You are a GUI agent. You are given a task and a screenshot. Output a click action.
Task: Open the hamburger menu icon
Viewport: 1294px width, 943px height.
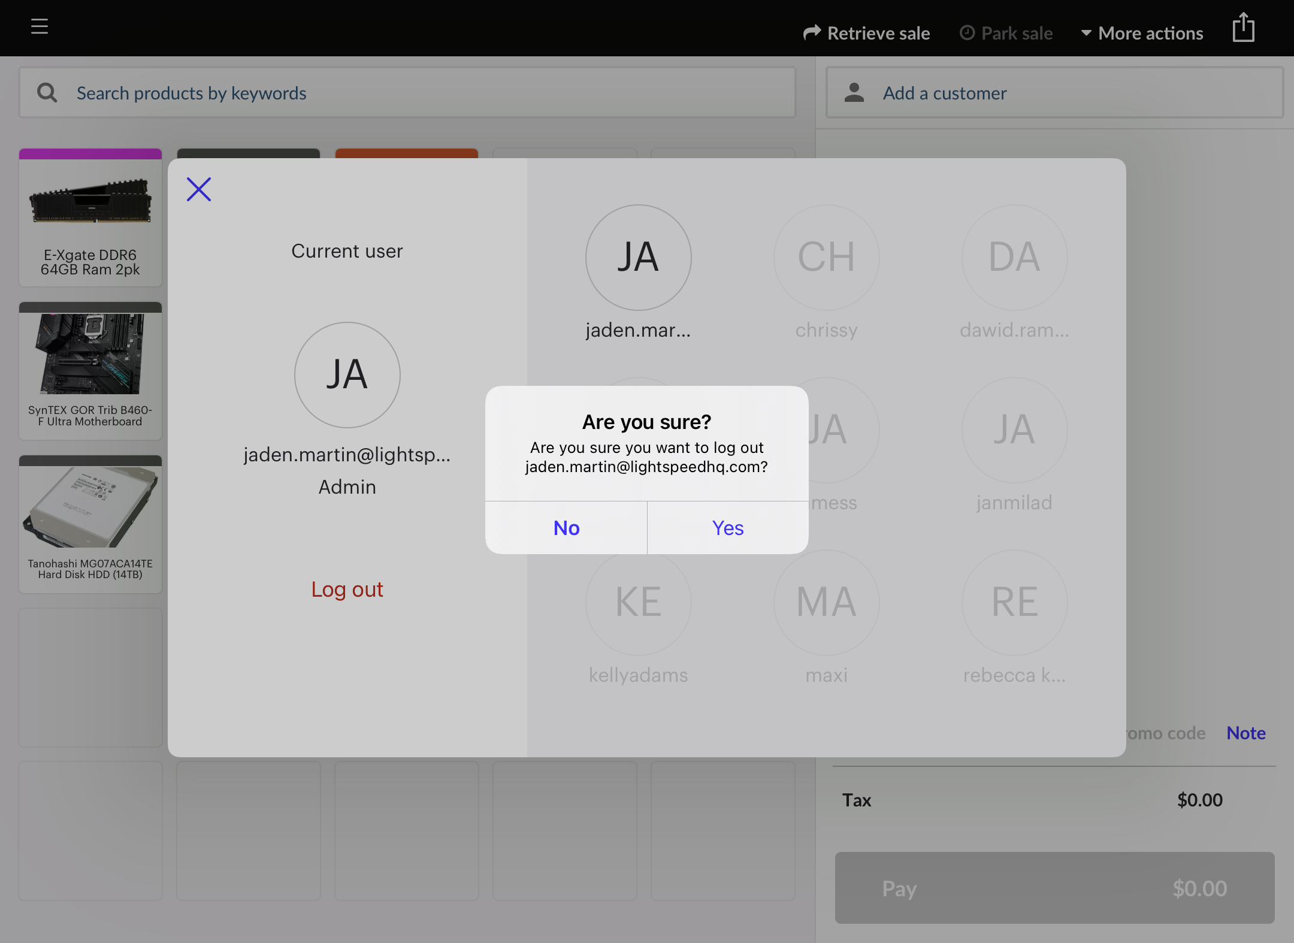(40, 26)
